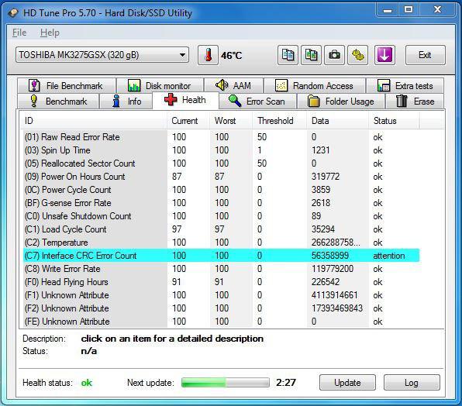Viewport: 462px width, 406px height.
Task: Open the Log button
Action: pos(412,383)
